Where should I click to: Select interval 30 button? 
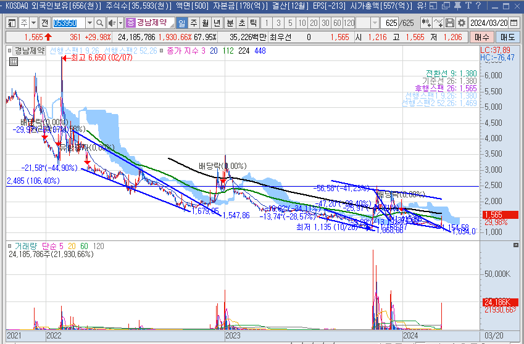[x=325, y=23]
